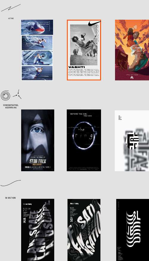149x261 pixels.
Task: Click the concentric spiral icon
Action: 5,95
